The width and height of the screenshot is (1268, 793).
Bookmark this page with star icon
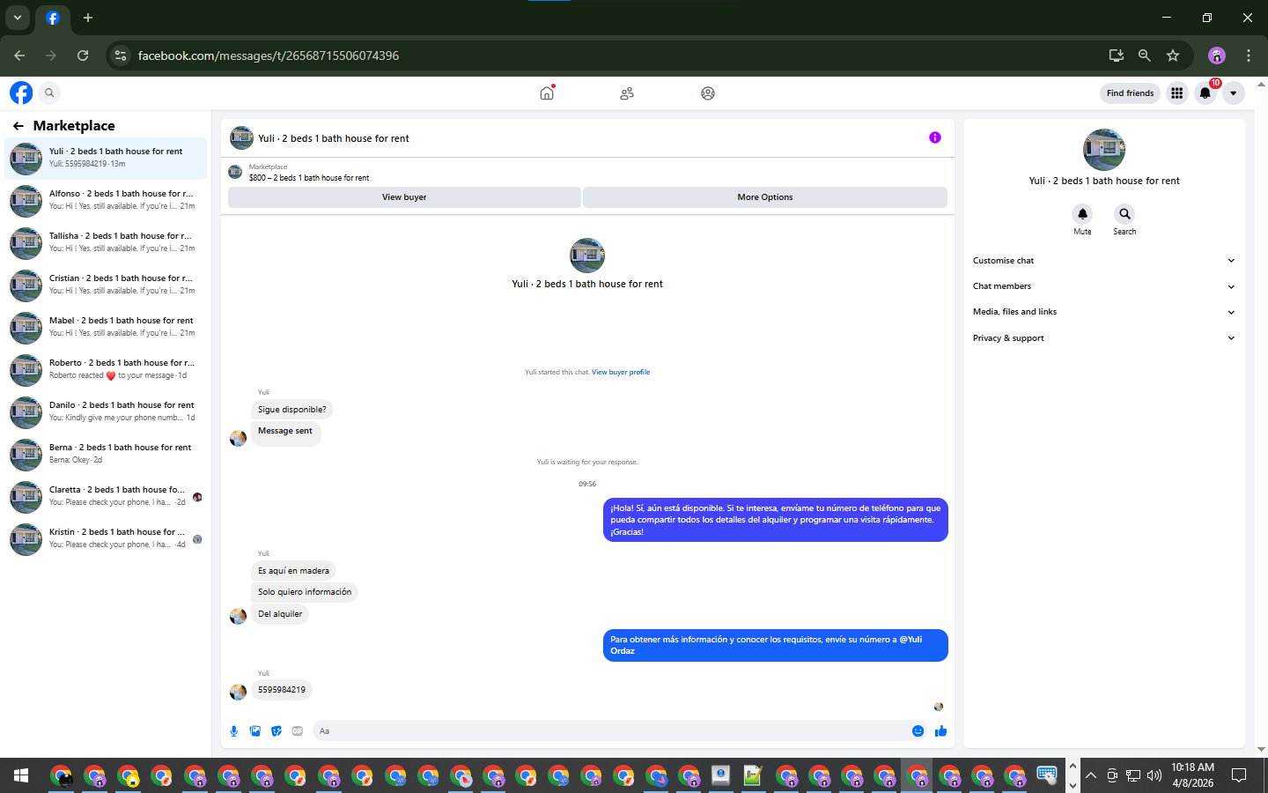point(1173,56)
